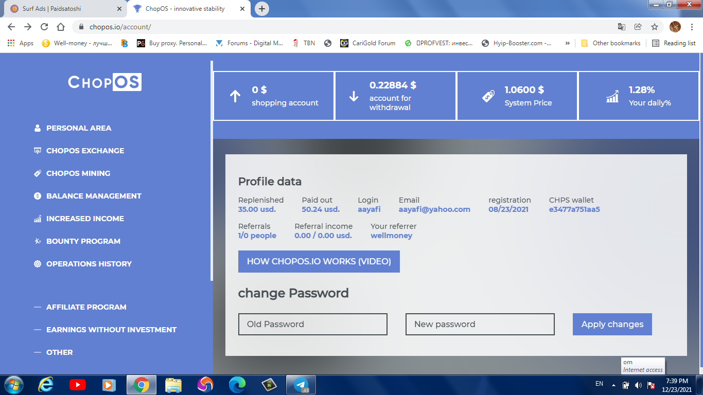The height and width of the screenshot is (395, 703).
Task: Open the Well-money bookmark
Action: click(77, 43)
